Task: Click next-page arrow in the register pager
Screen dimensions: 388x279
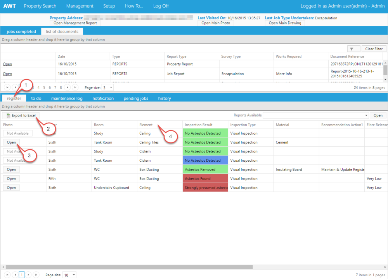Action: 28,275
